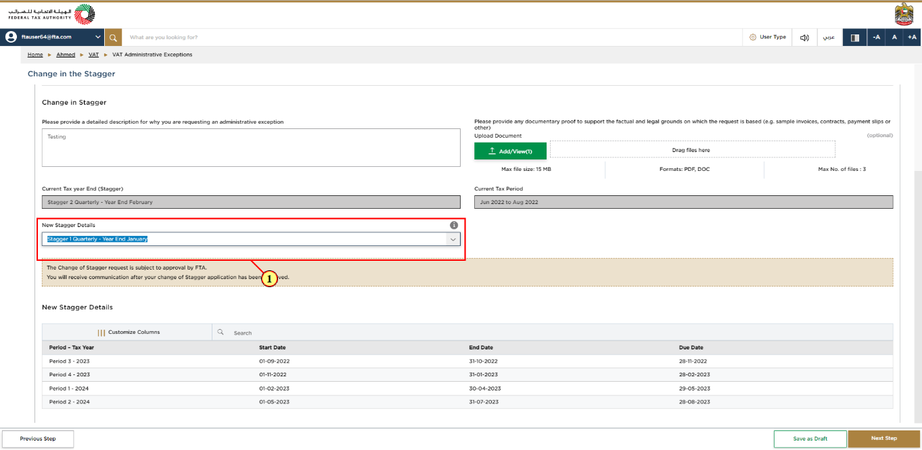Image resolution: width=922 pixels, height=450 pixels.
Task: Click the text-to-speech speaker icon
Action: tap(805, 37)
